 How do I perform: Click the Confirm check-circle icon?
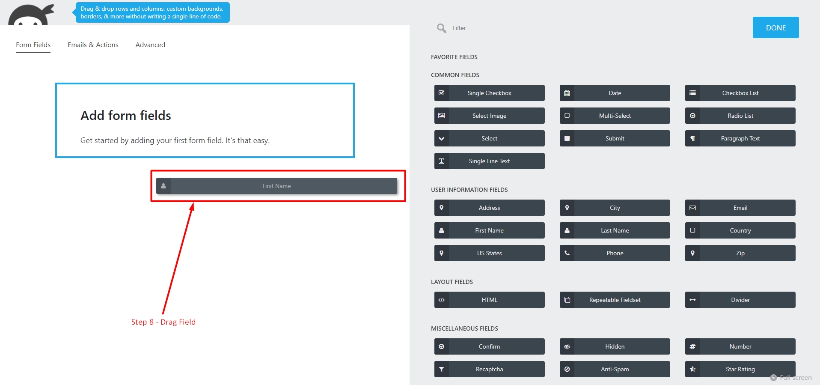coord(441,346)
